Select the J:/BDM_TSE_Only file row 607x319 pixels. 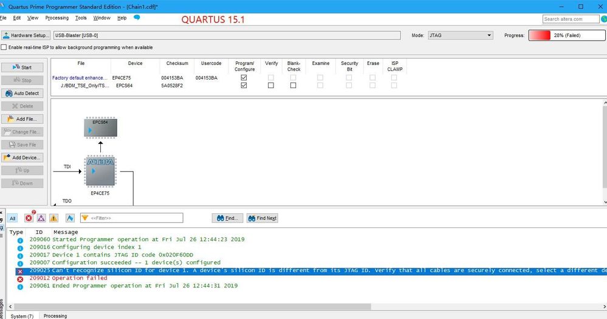coord(84,86)
